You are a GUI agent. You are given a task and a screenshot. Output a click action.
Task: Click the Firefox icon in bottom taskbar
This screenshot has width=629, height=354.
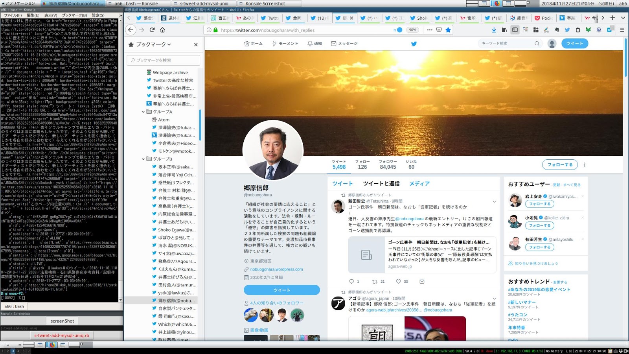tap(52, 345)
